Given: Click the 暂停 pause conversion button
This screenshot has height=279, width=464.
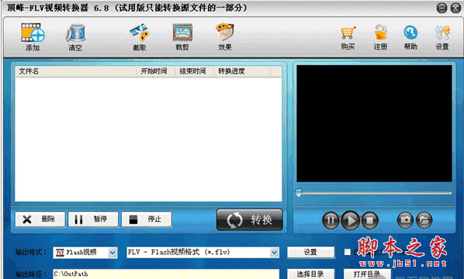Looking at the screenshot, I should (x=93, y=219).
